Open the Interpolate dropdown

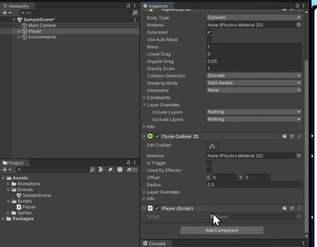(254, 90)
